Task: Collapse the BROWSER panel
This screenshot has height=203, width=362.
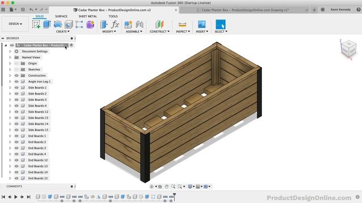Action: (3, 38)
